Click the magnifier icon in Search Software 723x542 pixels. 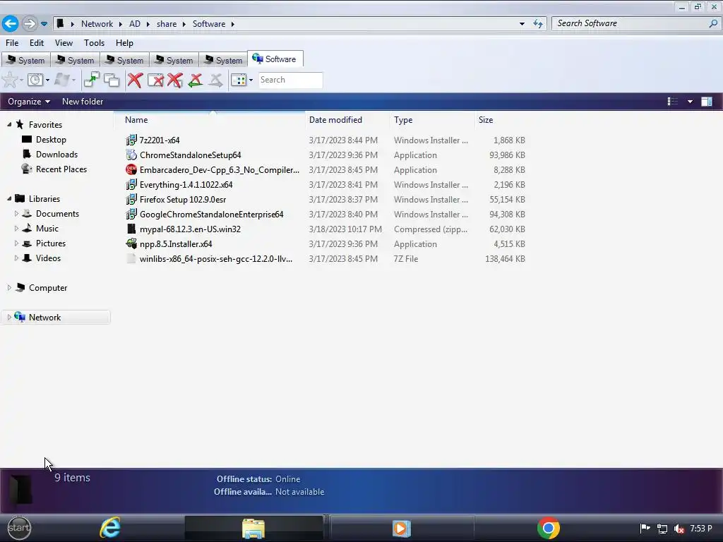[713, 23]
